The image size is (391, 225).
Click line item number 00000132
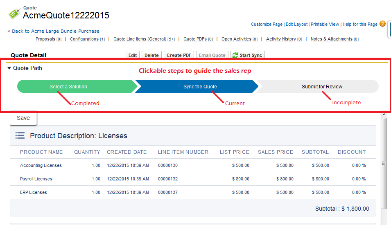click(168, 179)
